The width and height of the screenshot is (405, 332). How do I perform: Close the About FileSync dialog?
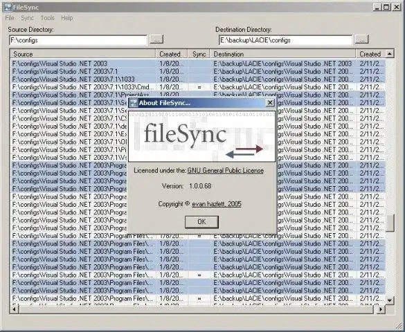click(x=270, y=102)
